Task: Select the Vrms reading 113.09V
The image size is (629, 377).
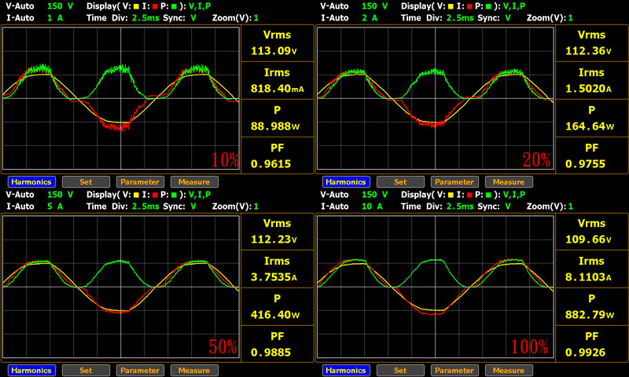Action: coord(274,51)
